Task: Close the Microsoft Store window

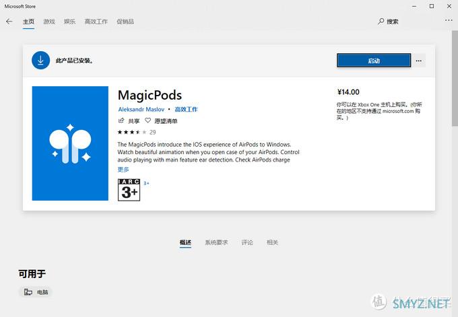Action: click(x=449, y=6)
